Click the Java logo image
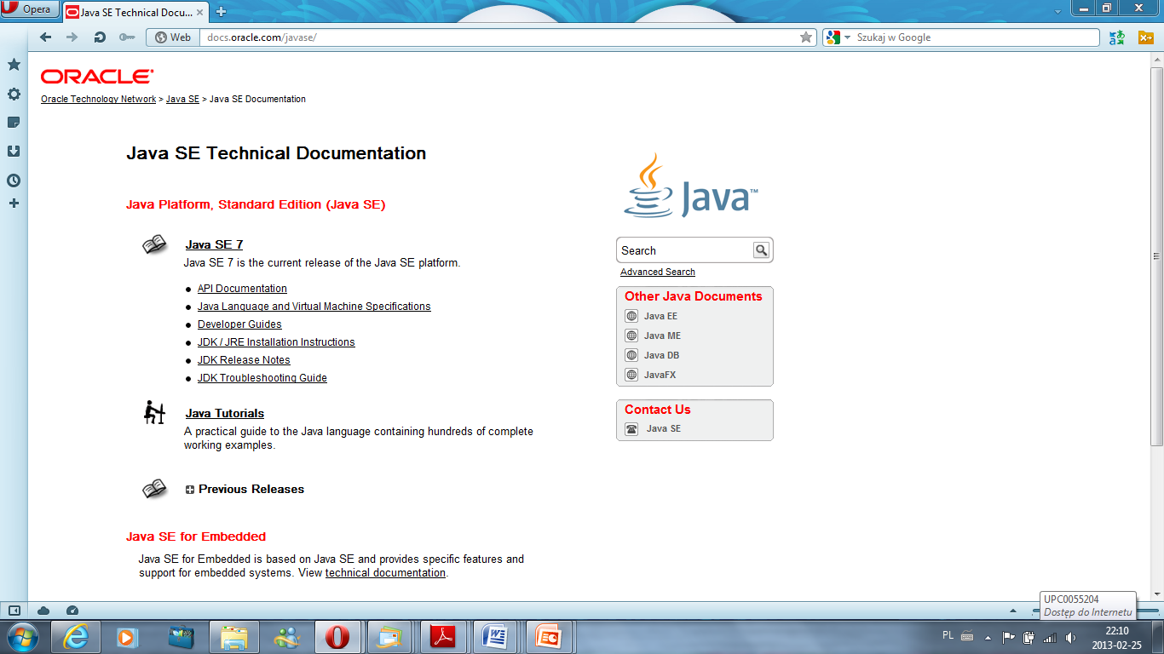This screenshot has width=1164, height=654. click(x=691, y=186)
